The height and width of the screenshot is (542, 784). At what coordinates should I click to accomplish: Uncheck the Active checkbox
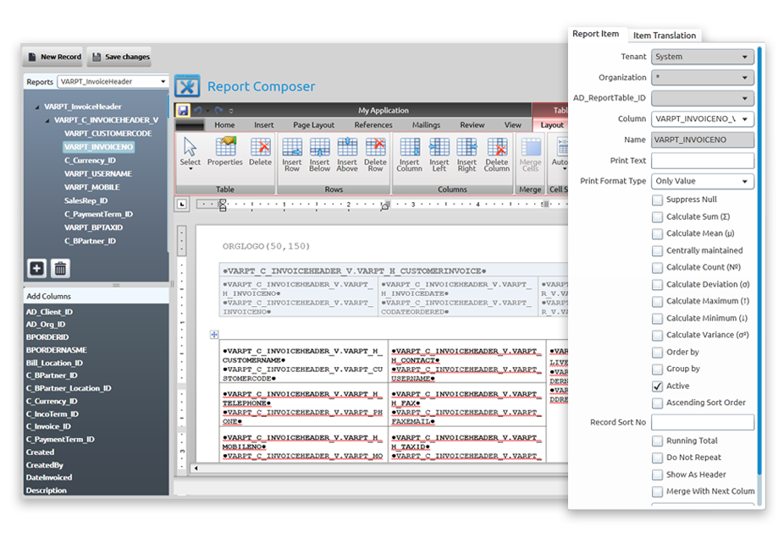[656, 386]
